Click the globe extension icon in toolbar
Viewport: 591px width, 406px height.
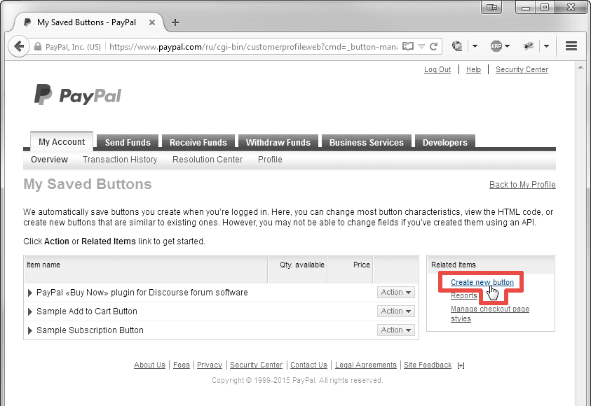click(x=457, y=46)
